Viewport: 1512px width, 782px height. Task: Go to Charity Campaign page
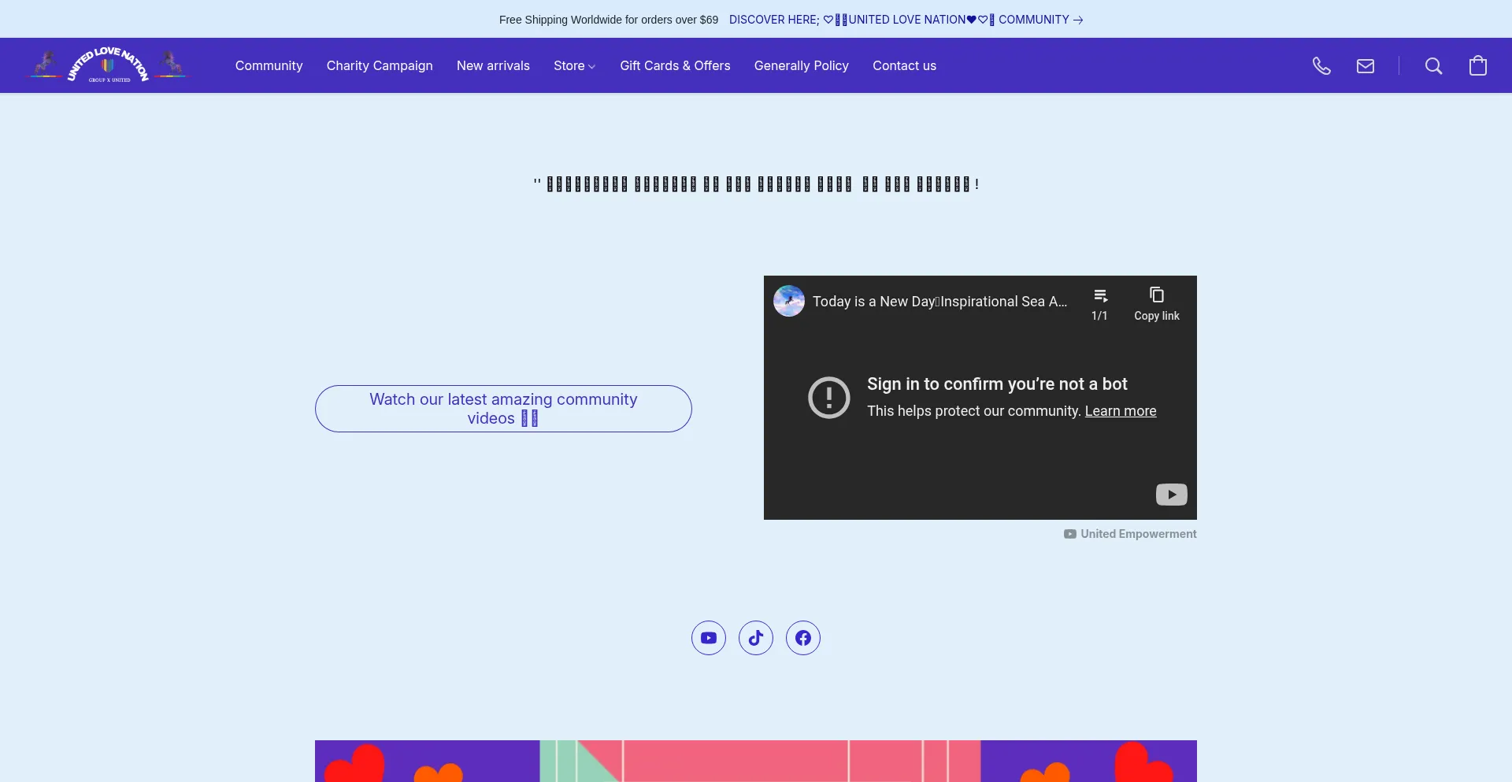click(x=380, y=65)
